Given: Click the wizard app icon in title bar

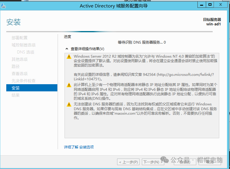Looking at the screenshot, I should pyautogui.click(x=3, y=6).
